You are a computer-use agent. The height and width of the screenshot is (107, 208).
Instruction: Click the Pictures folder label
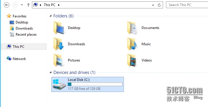74,60
